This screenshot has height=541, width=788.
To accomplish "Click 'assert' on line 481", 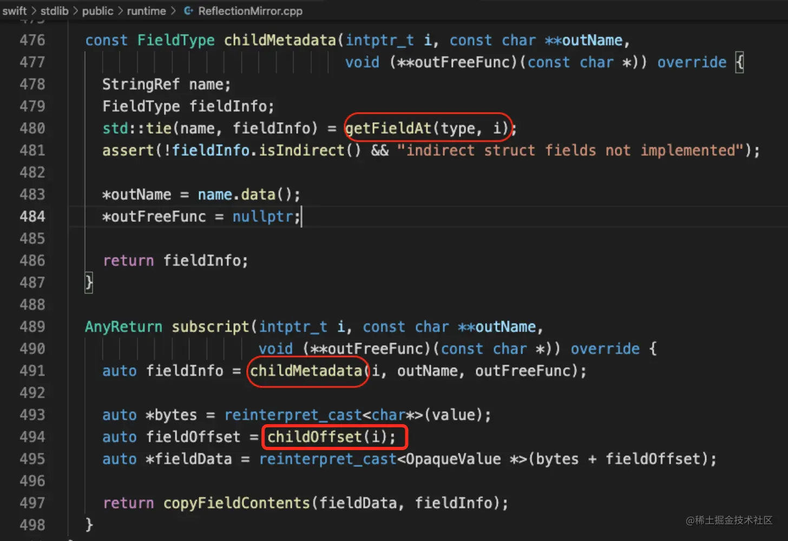I will (128, 150).
